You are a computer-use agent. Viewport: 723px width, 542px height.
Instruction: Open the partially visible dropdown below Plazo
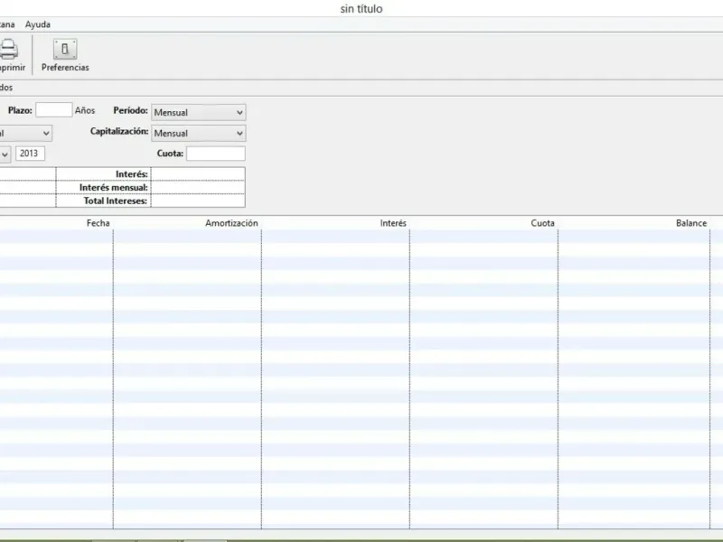coord(25,133)
